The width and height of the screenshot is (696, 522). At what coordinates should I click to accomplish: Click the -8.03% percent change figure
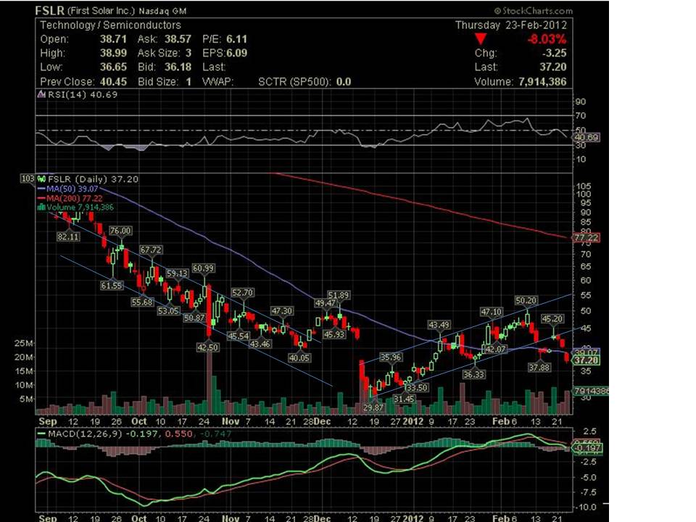click(547, 39)
